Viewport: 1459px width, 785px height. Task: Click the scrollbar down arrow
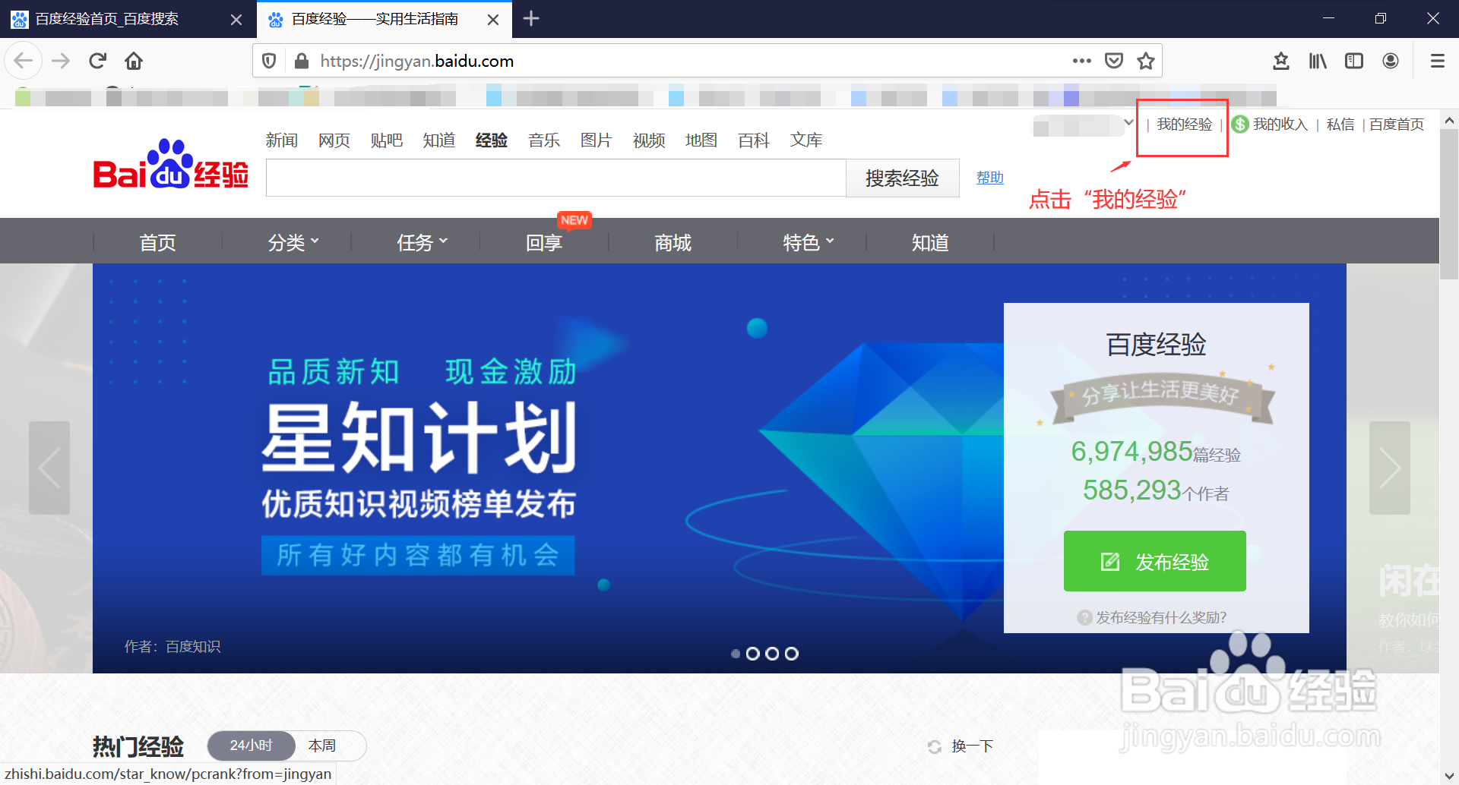tap(1449, 776)
